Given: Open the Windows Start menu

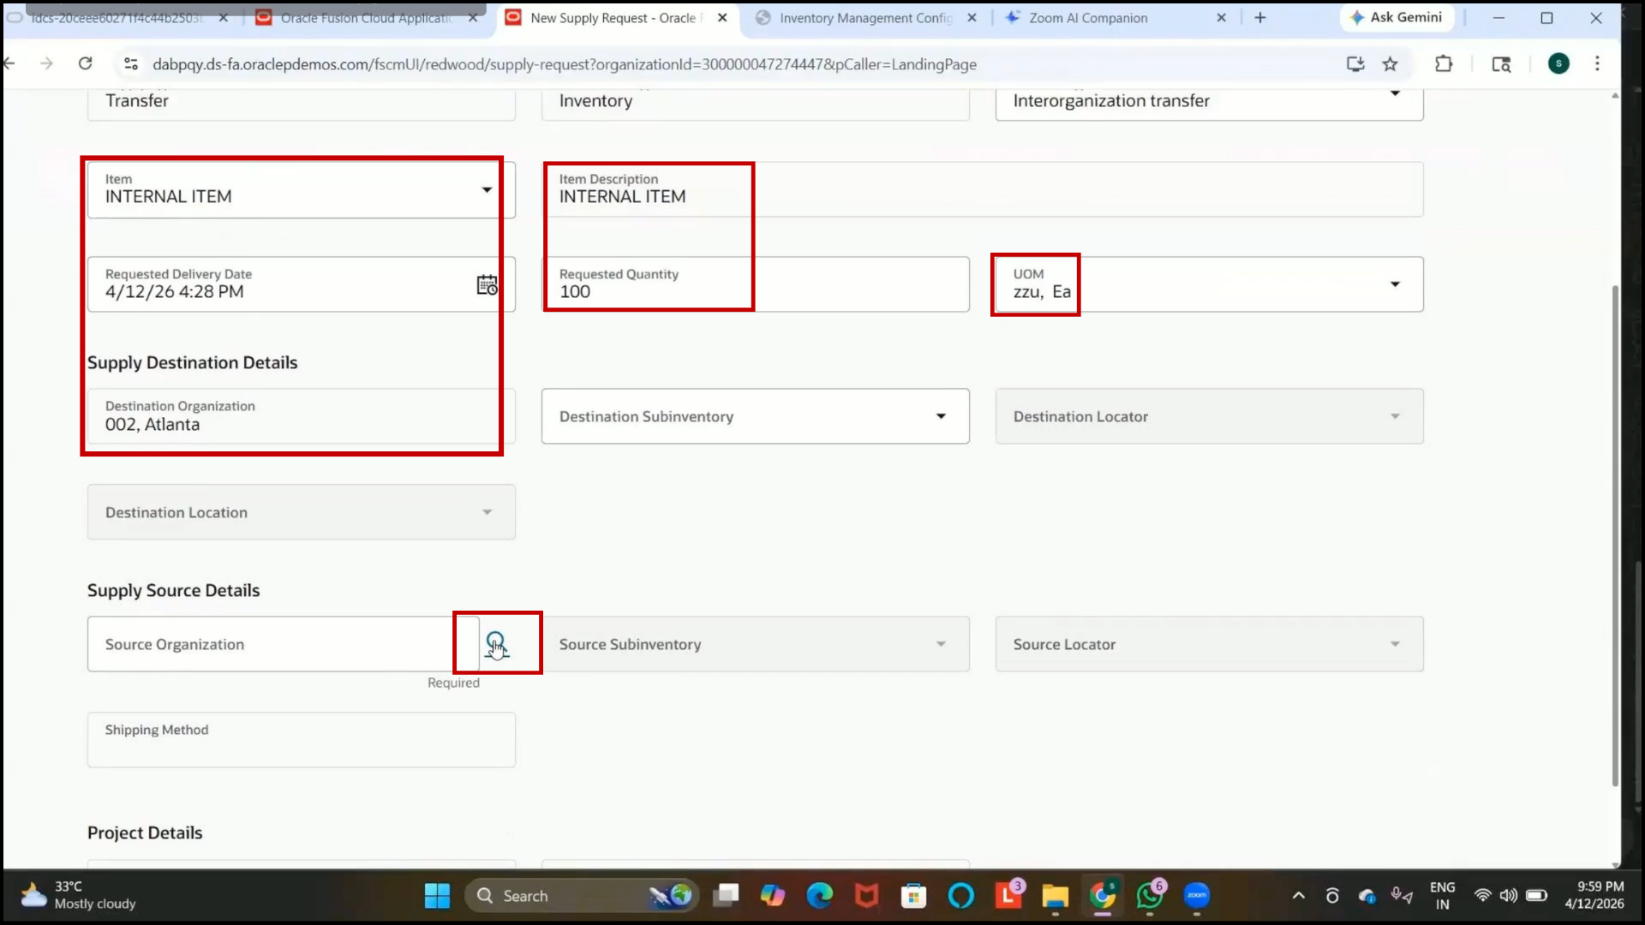Looking at the screenshot, I should coord(437,896).
